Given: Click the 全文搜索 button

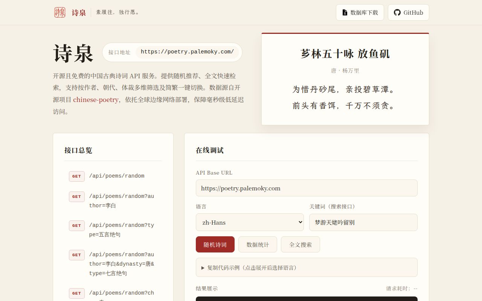Looking at the screenshot, I should point(300,245).
